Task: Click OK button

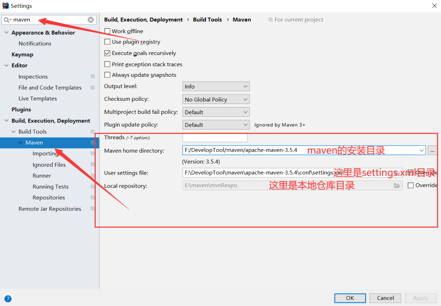Action: (x=350, y=298)
